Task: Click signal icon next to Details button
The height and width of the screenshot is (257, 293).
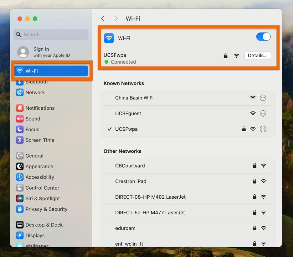Action: 237,55
